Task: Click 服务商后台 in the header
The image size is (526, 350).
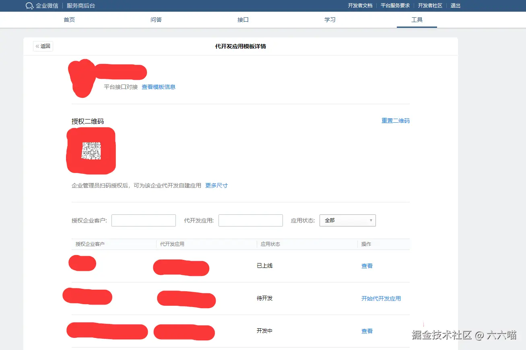Action: coord(81,6)
